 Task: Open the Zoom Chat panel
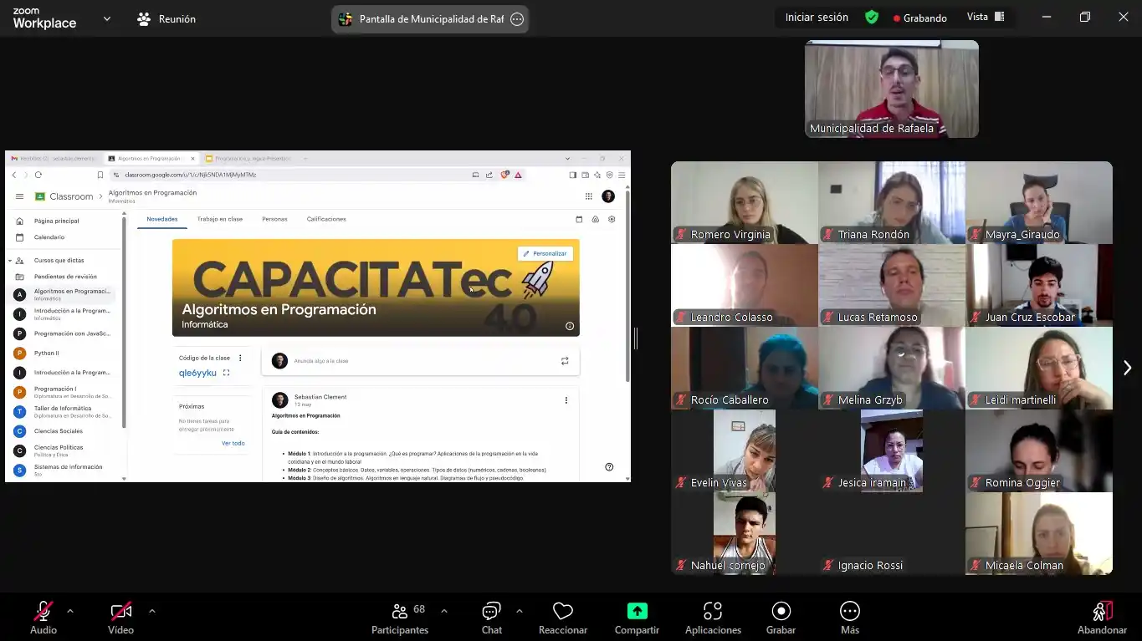491,617
